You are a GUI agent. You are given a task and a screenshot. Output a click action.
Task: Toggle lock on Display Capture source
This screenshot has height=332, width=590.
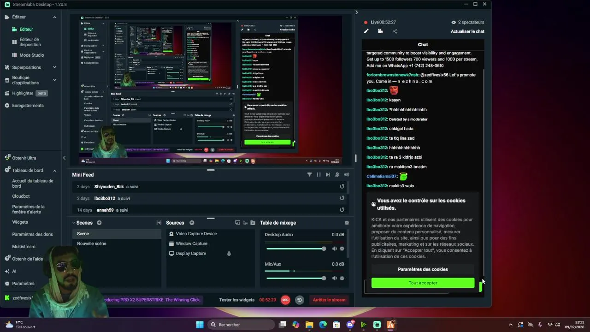(229, 254)
